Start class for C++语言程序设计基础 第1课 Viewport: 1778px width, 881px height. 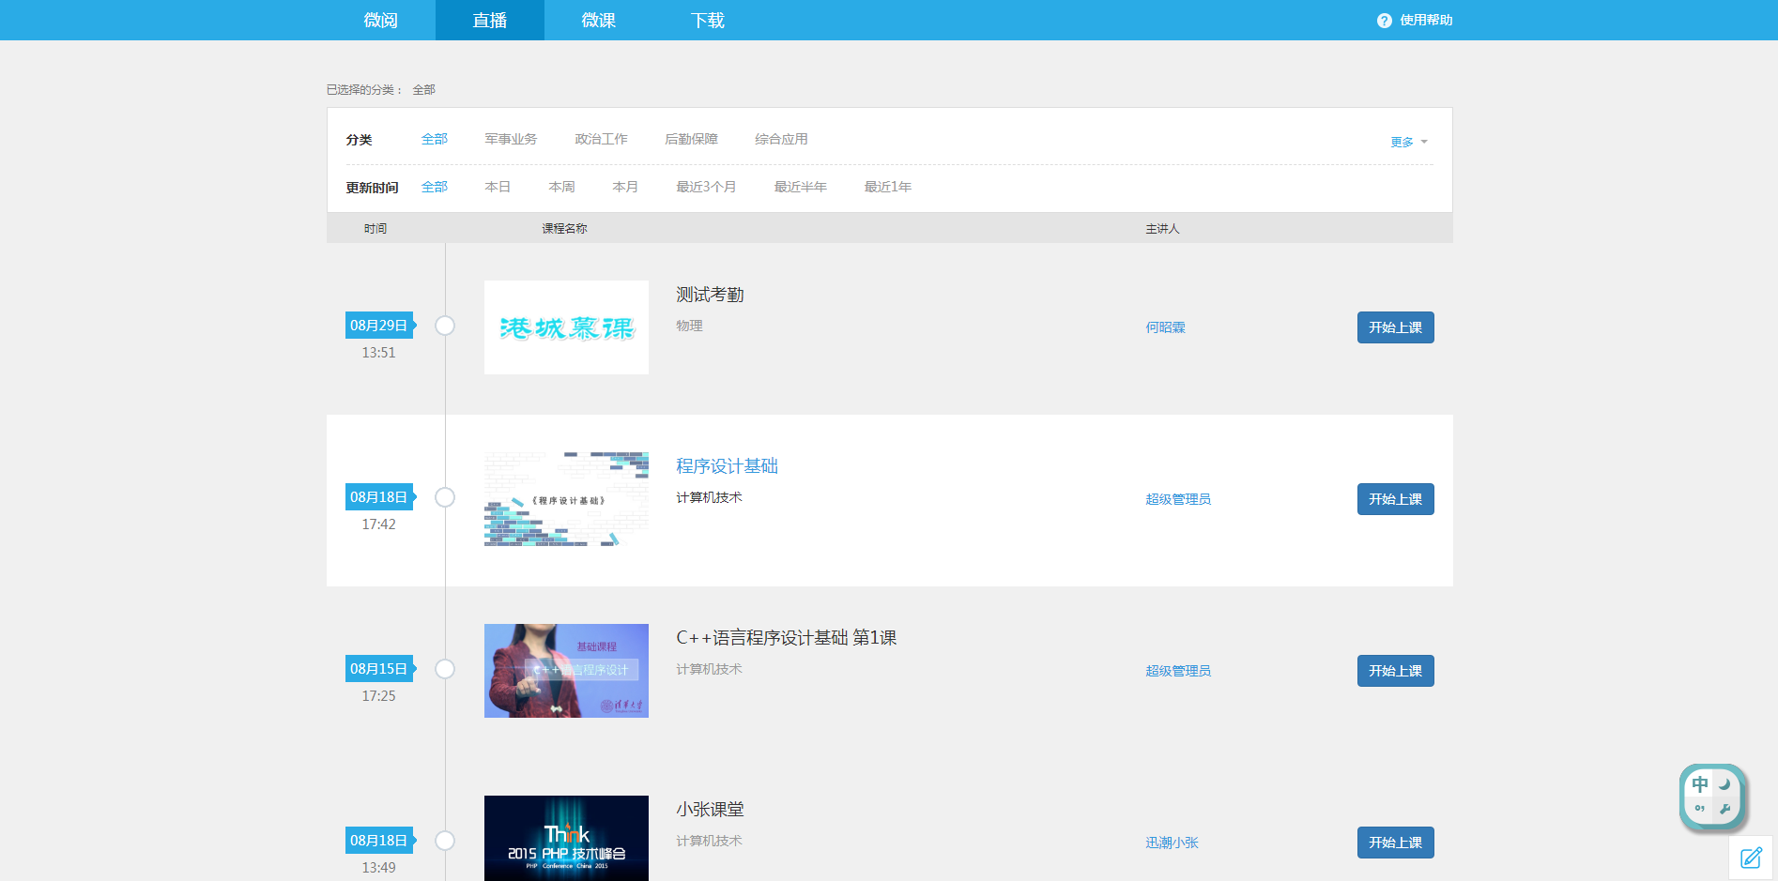click(x=1395, y=671)
